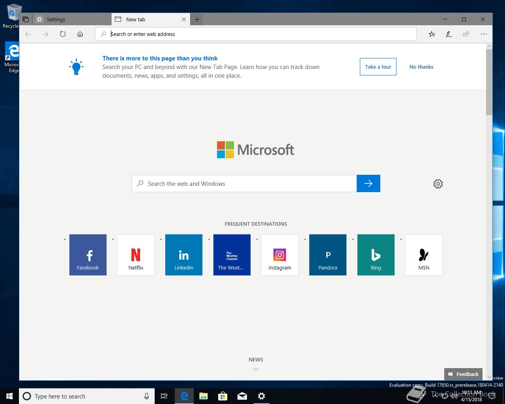This screenshot has height=404, width=505.
Task: Select the Microsoft Edge desktop shortcut
Action: point(12,58)
